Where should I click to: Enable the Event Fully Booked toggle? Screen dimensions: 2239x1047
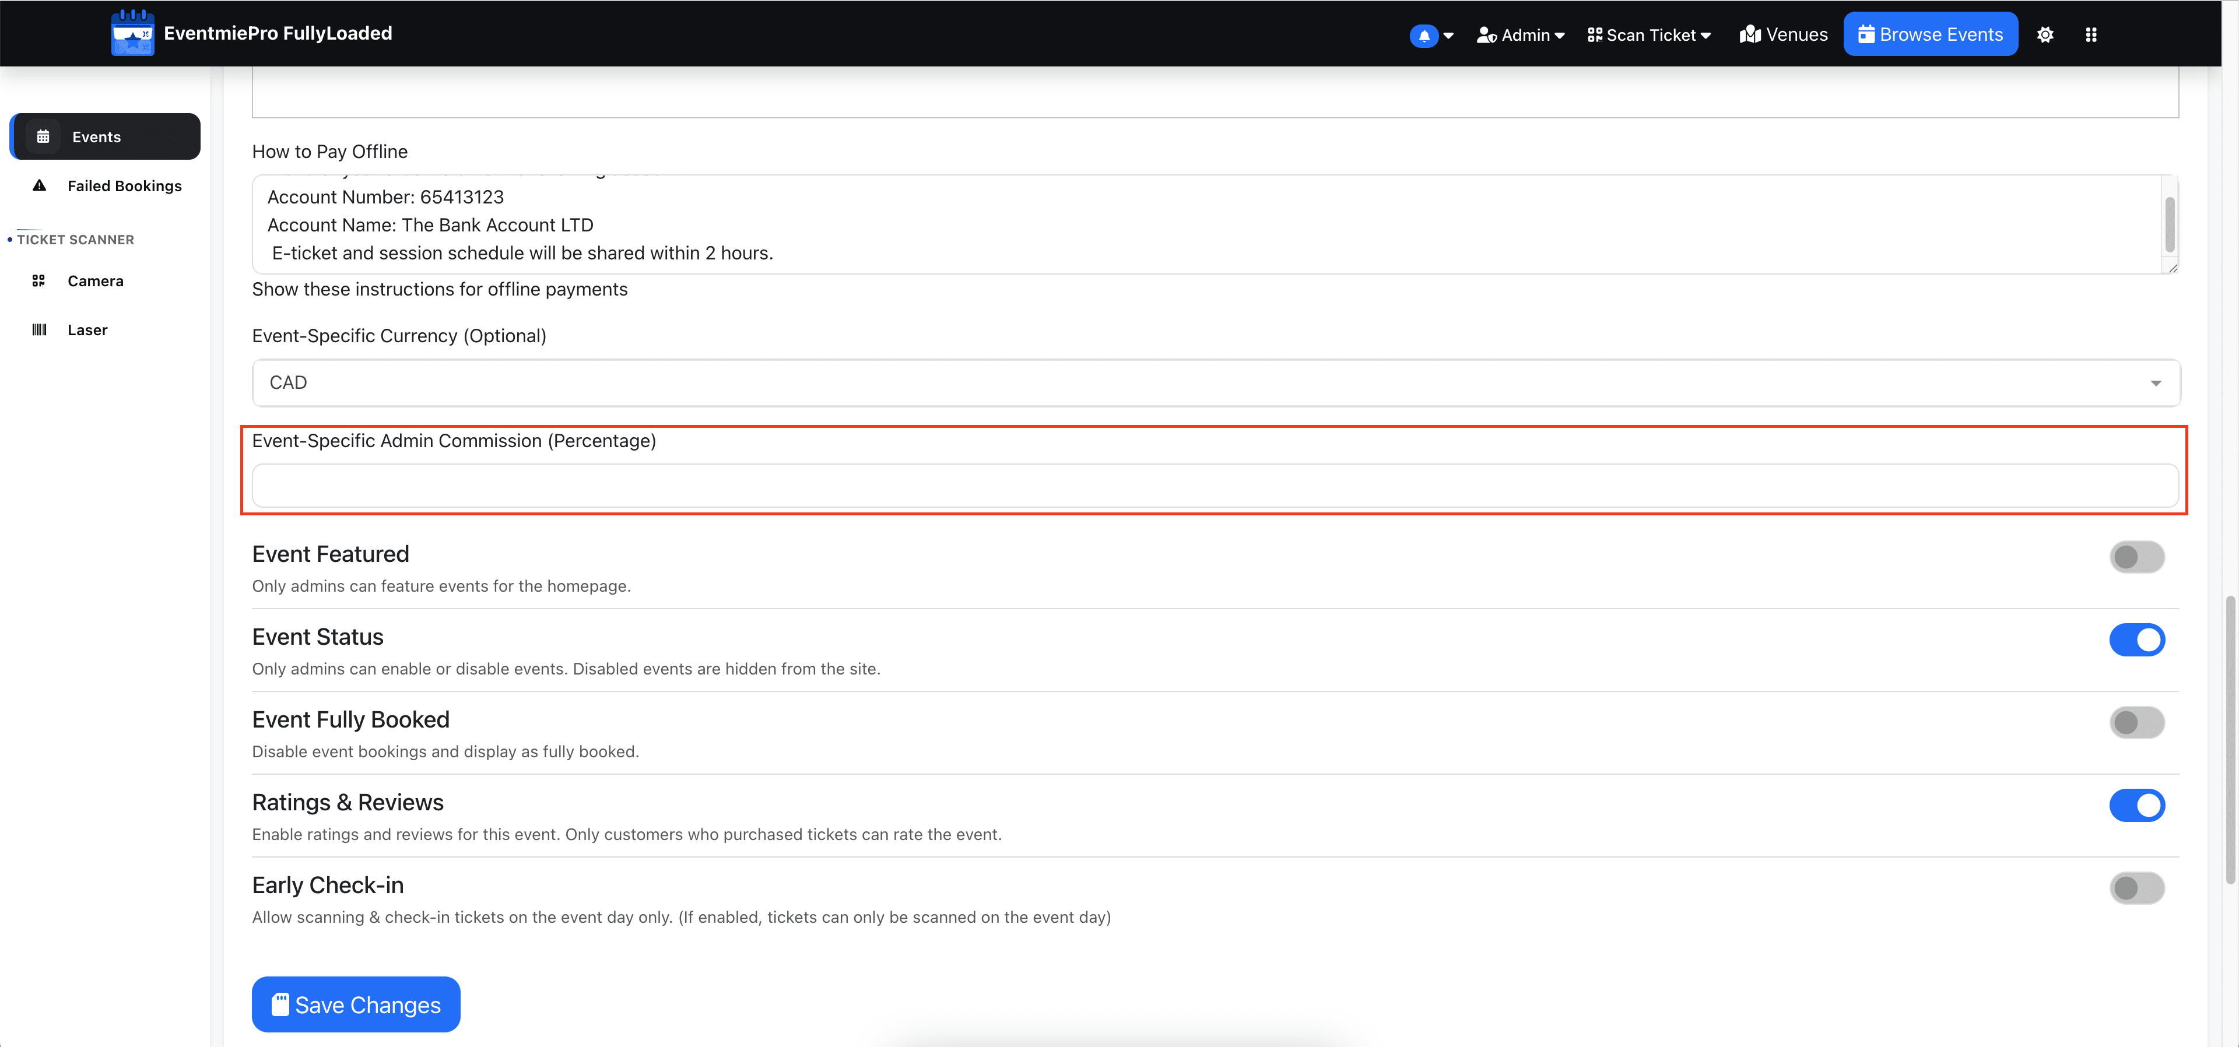[2136, 722]
